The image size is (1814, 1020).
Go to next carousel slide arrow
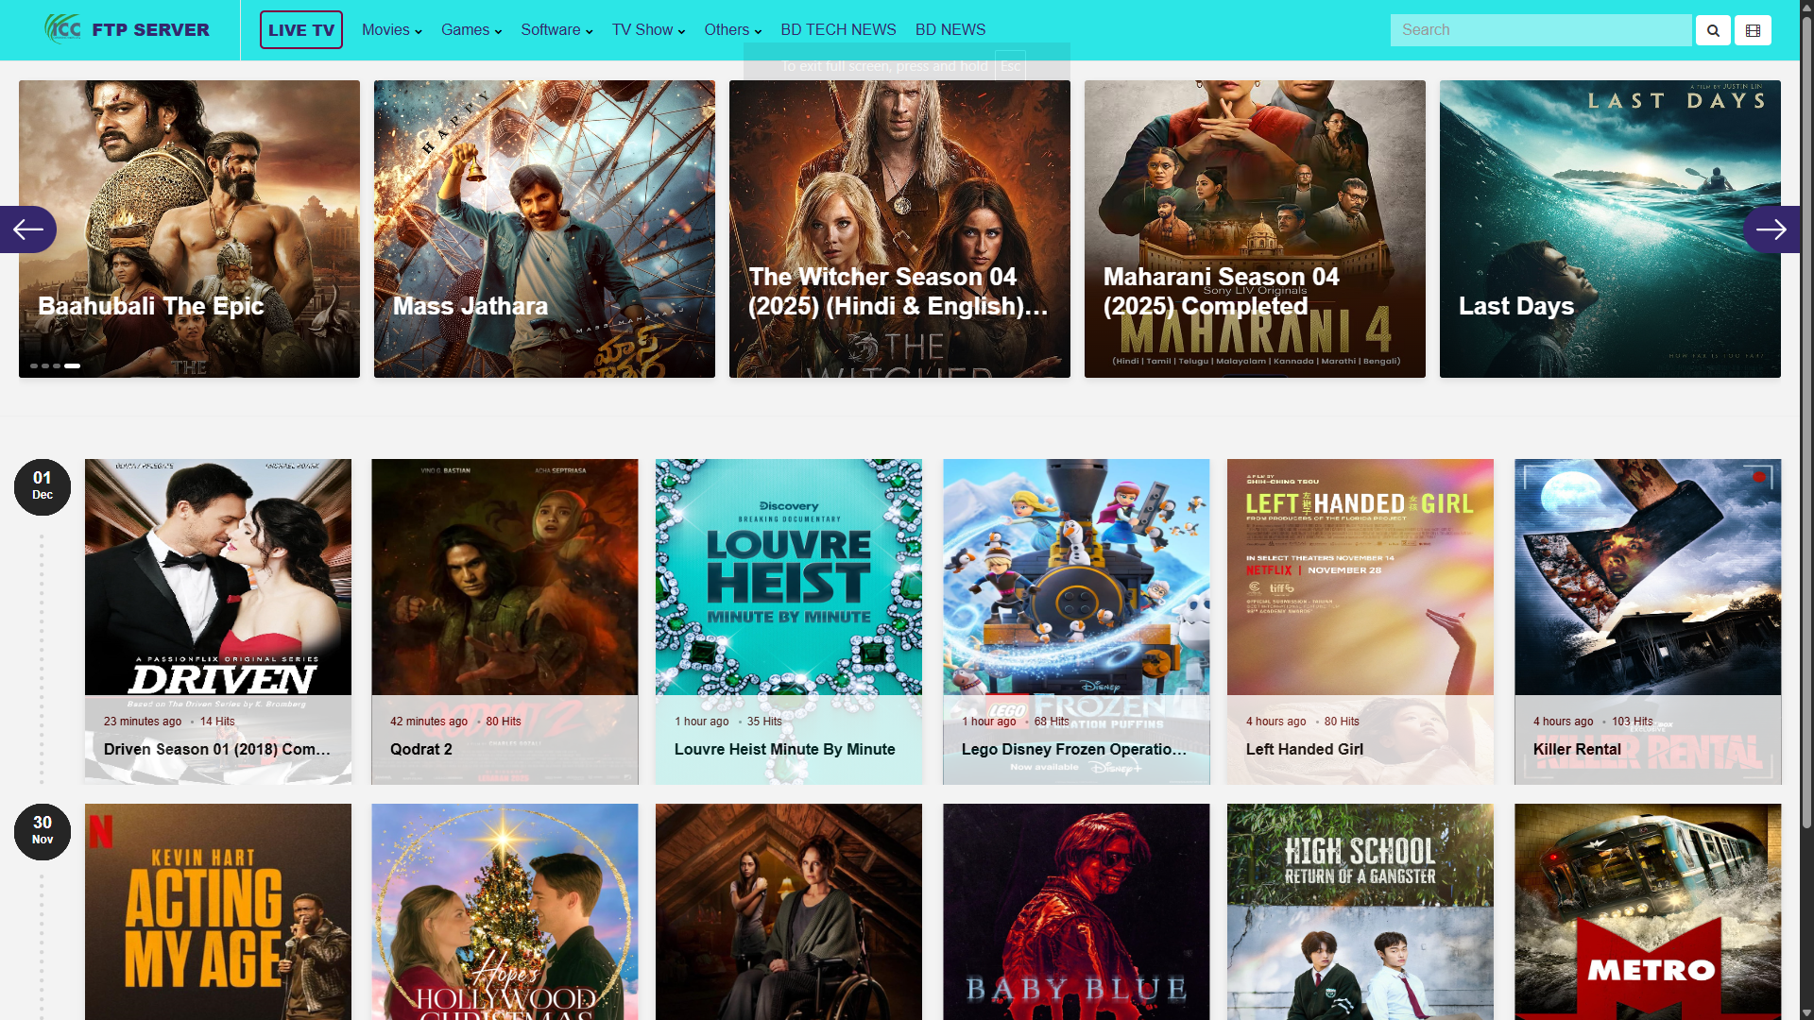point(1771,229)
